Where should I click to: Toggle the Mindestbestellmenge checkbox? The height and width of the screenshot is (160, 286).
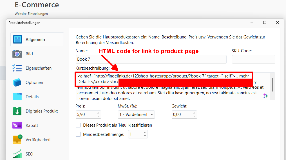(78, 134)
